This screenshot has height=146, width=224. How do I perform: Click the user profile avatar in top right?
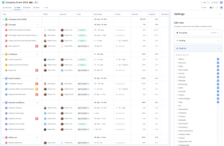pos(221,2)
